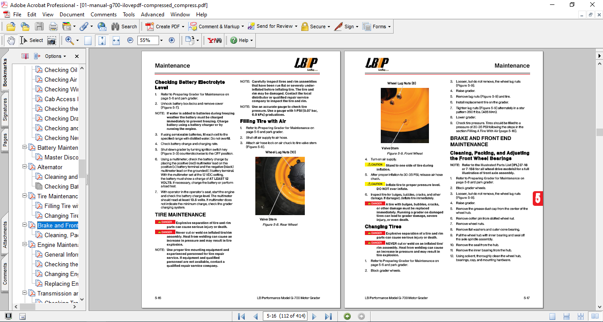
Task: Select the Hand tool
Action: pyautogui.click(x=11, y=40)
